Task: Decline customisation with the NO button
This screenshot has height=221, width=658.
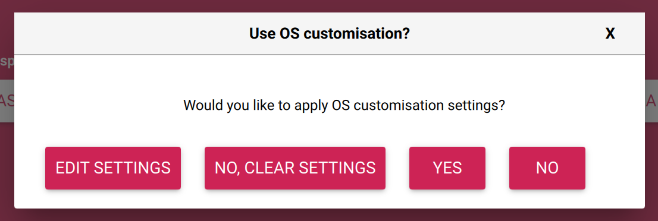Action: [547, 168]
